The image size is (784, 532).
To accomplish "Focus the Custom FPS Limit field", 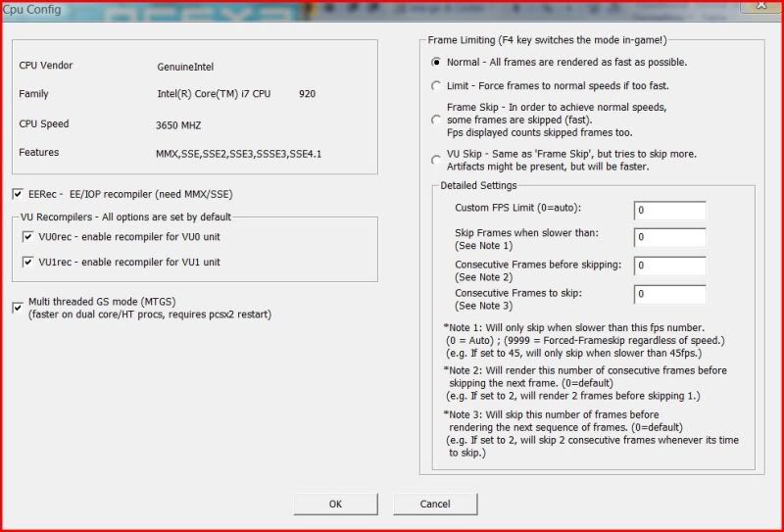I will click(x=670, y=211).
